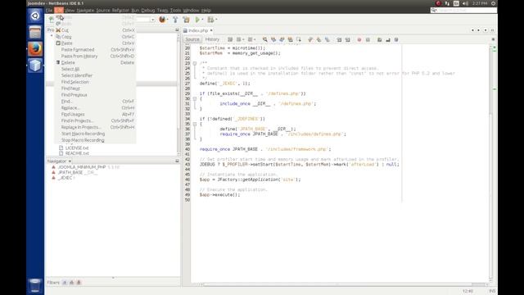The width and height of the screenshot is (524, 295).
Task: Open the Firefox browser icon in the main toolbar
Action: [x=162, y=20]
